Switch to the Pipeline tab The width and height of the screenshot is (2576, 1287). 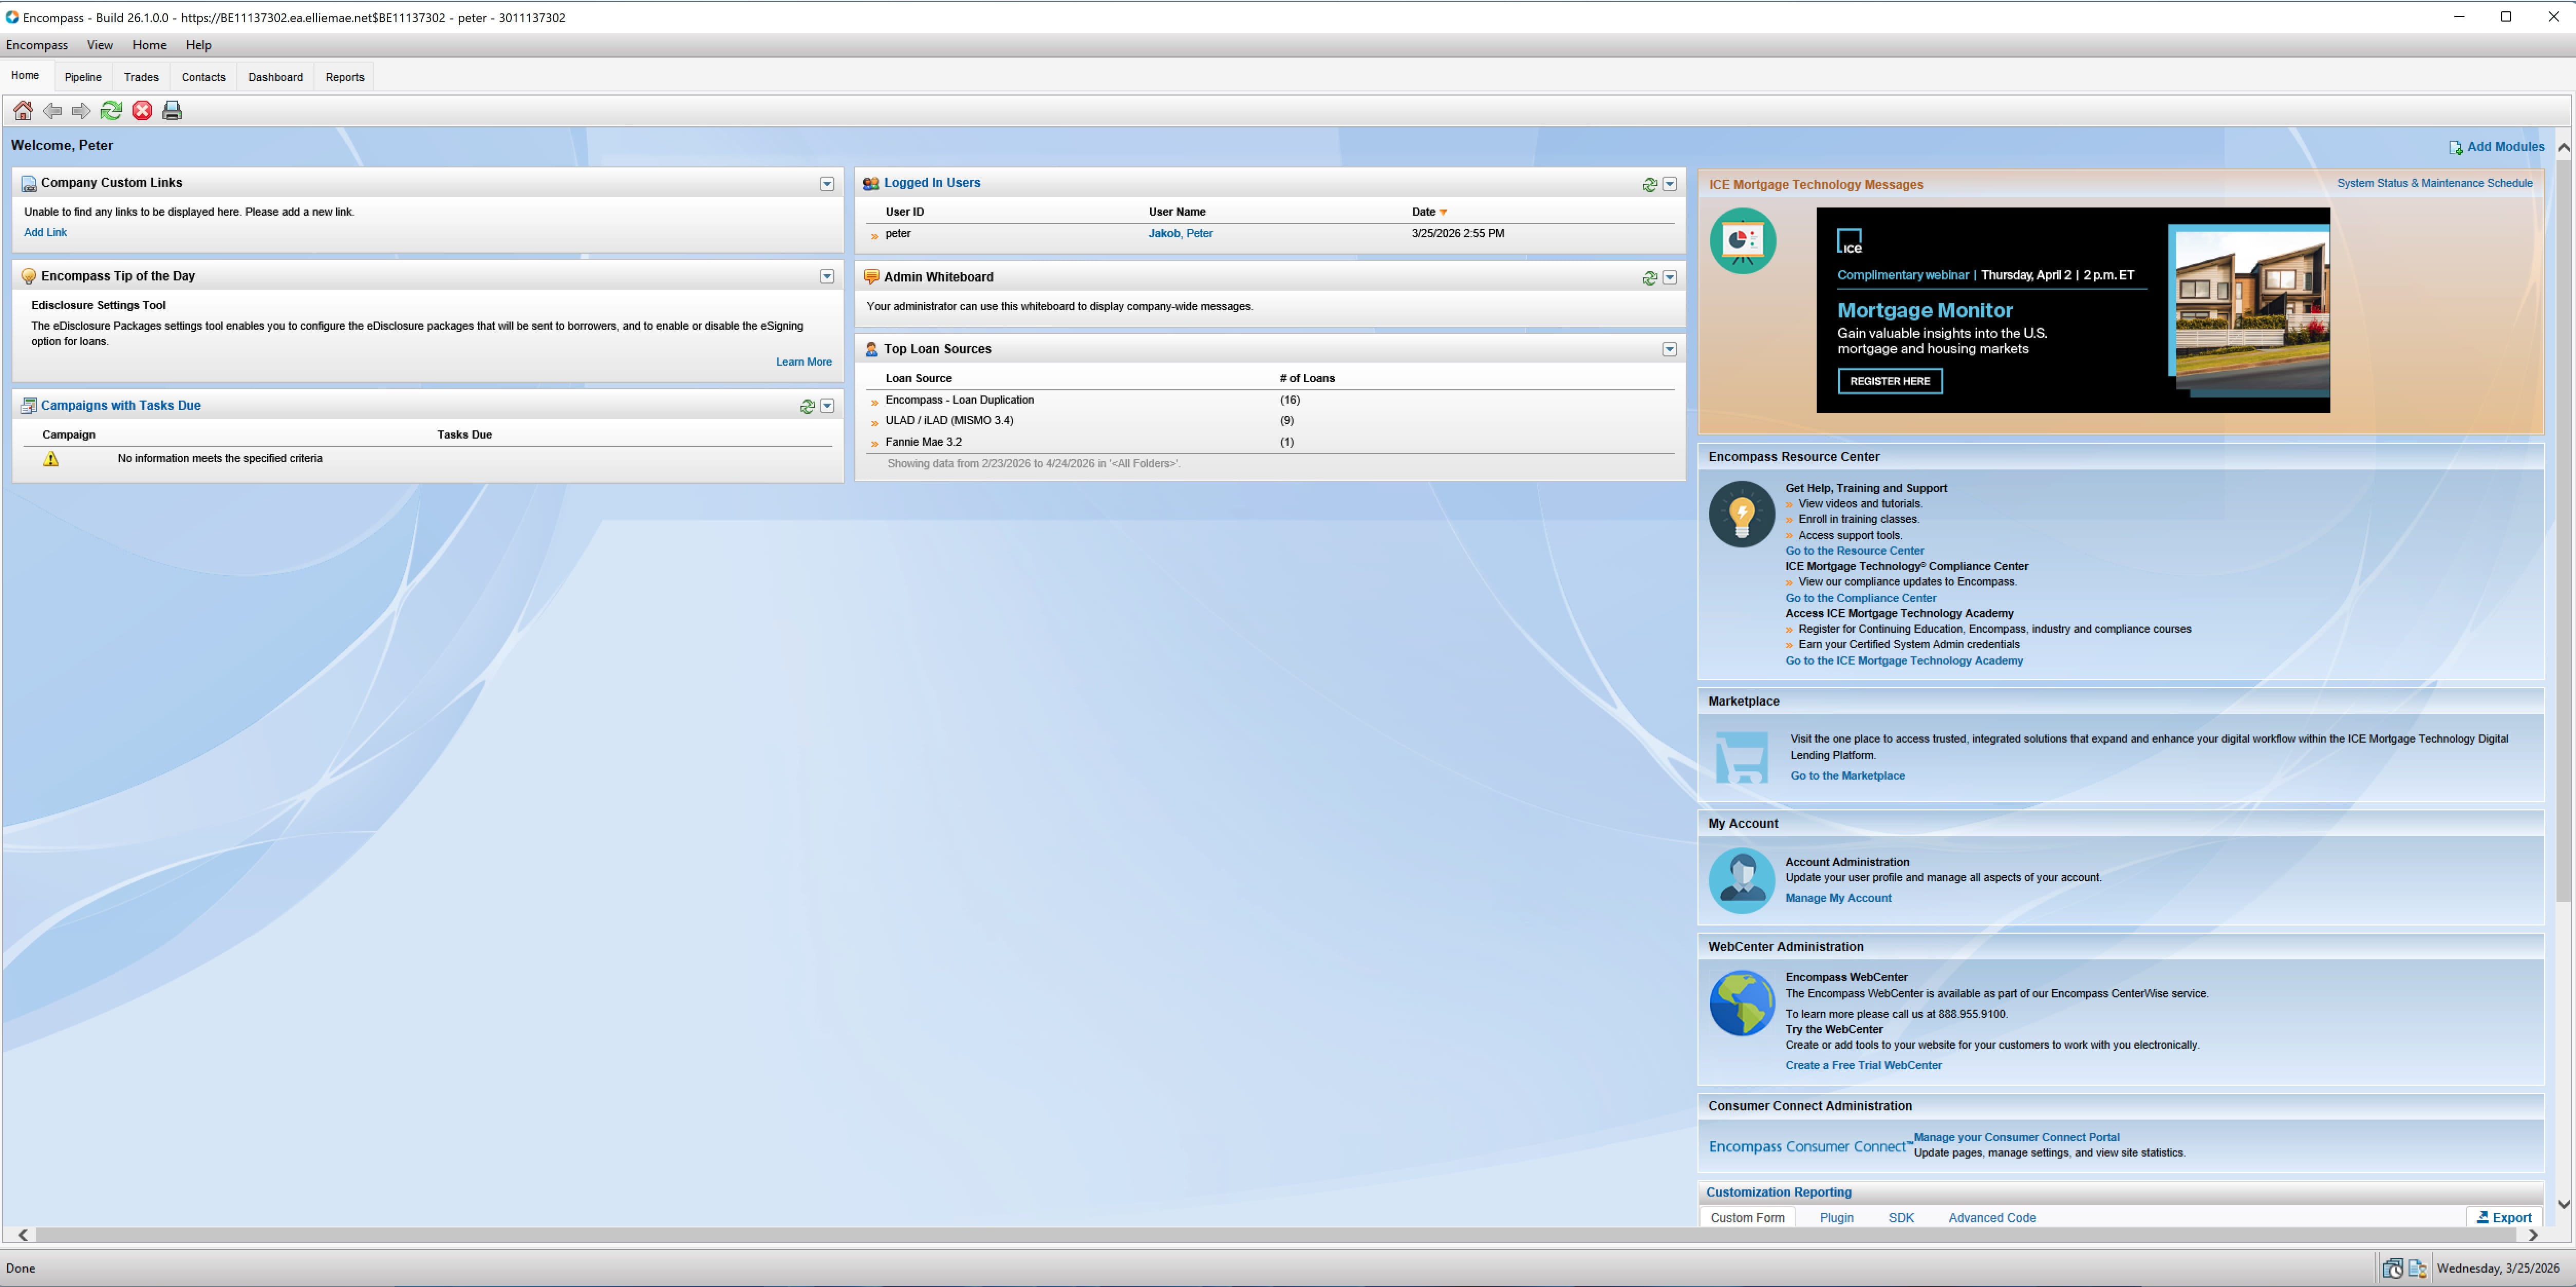click(83, 77)
